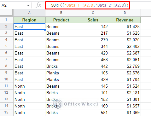Select row 8 header
The width and height of the screenshot is (151, 116).
7,66
